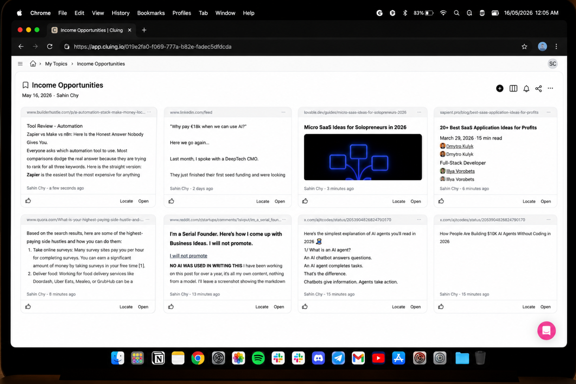This screenshot has height=384, width=576.
Task: Click Locate on the Tool Review card
Action: tap(126, 201)
